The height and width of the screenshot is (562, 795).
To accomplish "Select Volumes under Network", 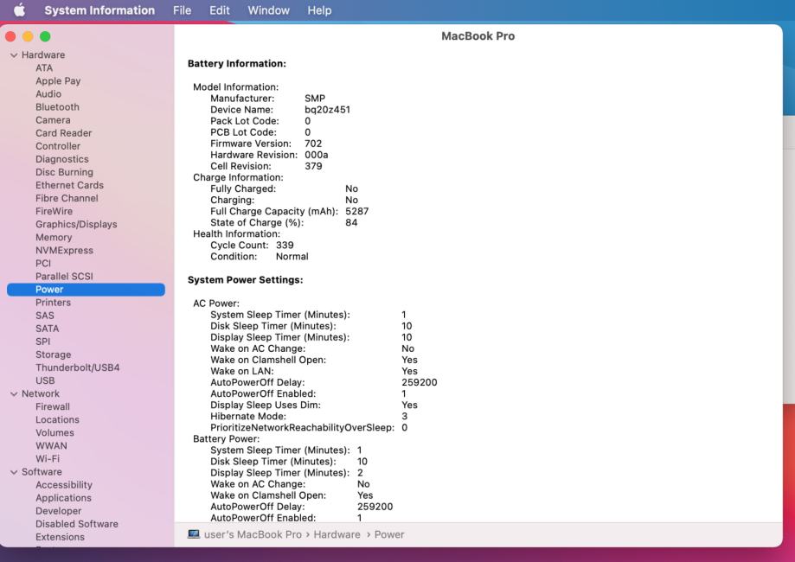I will [54, 433].
